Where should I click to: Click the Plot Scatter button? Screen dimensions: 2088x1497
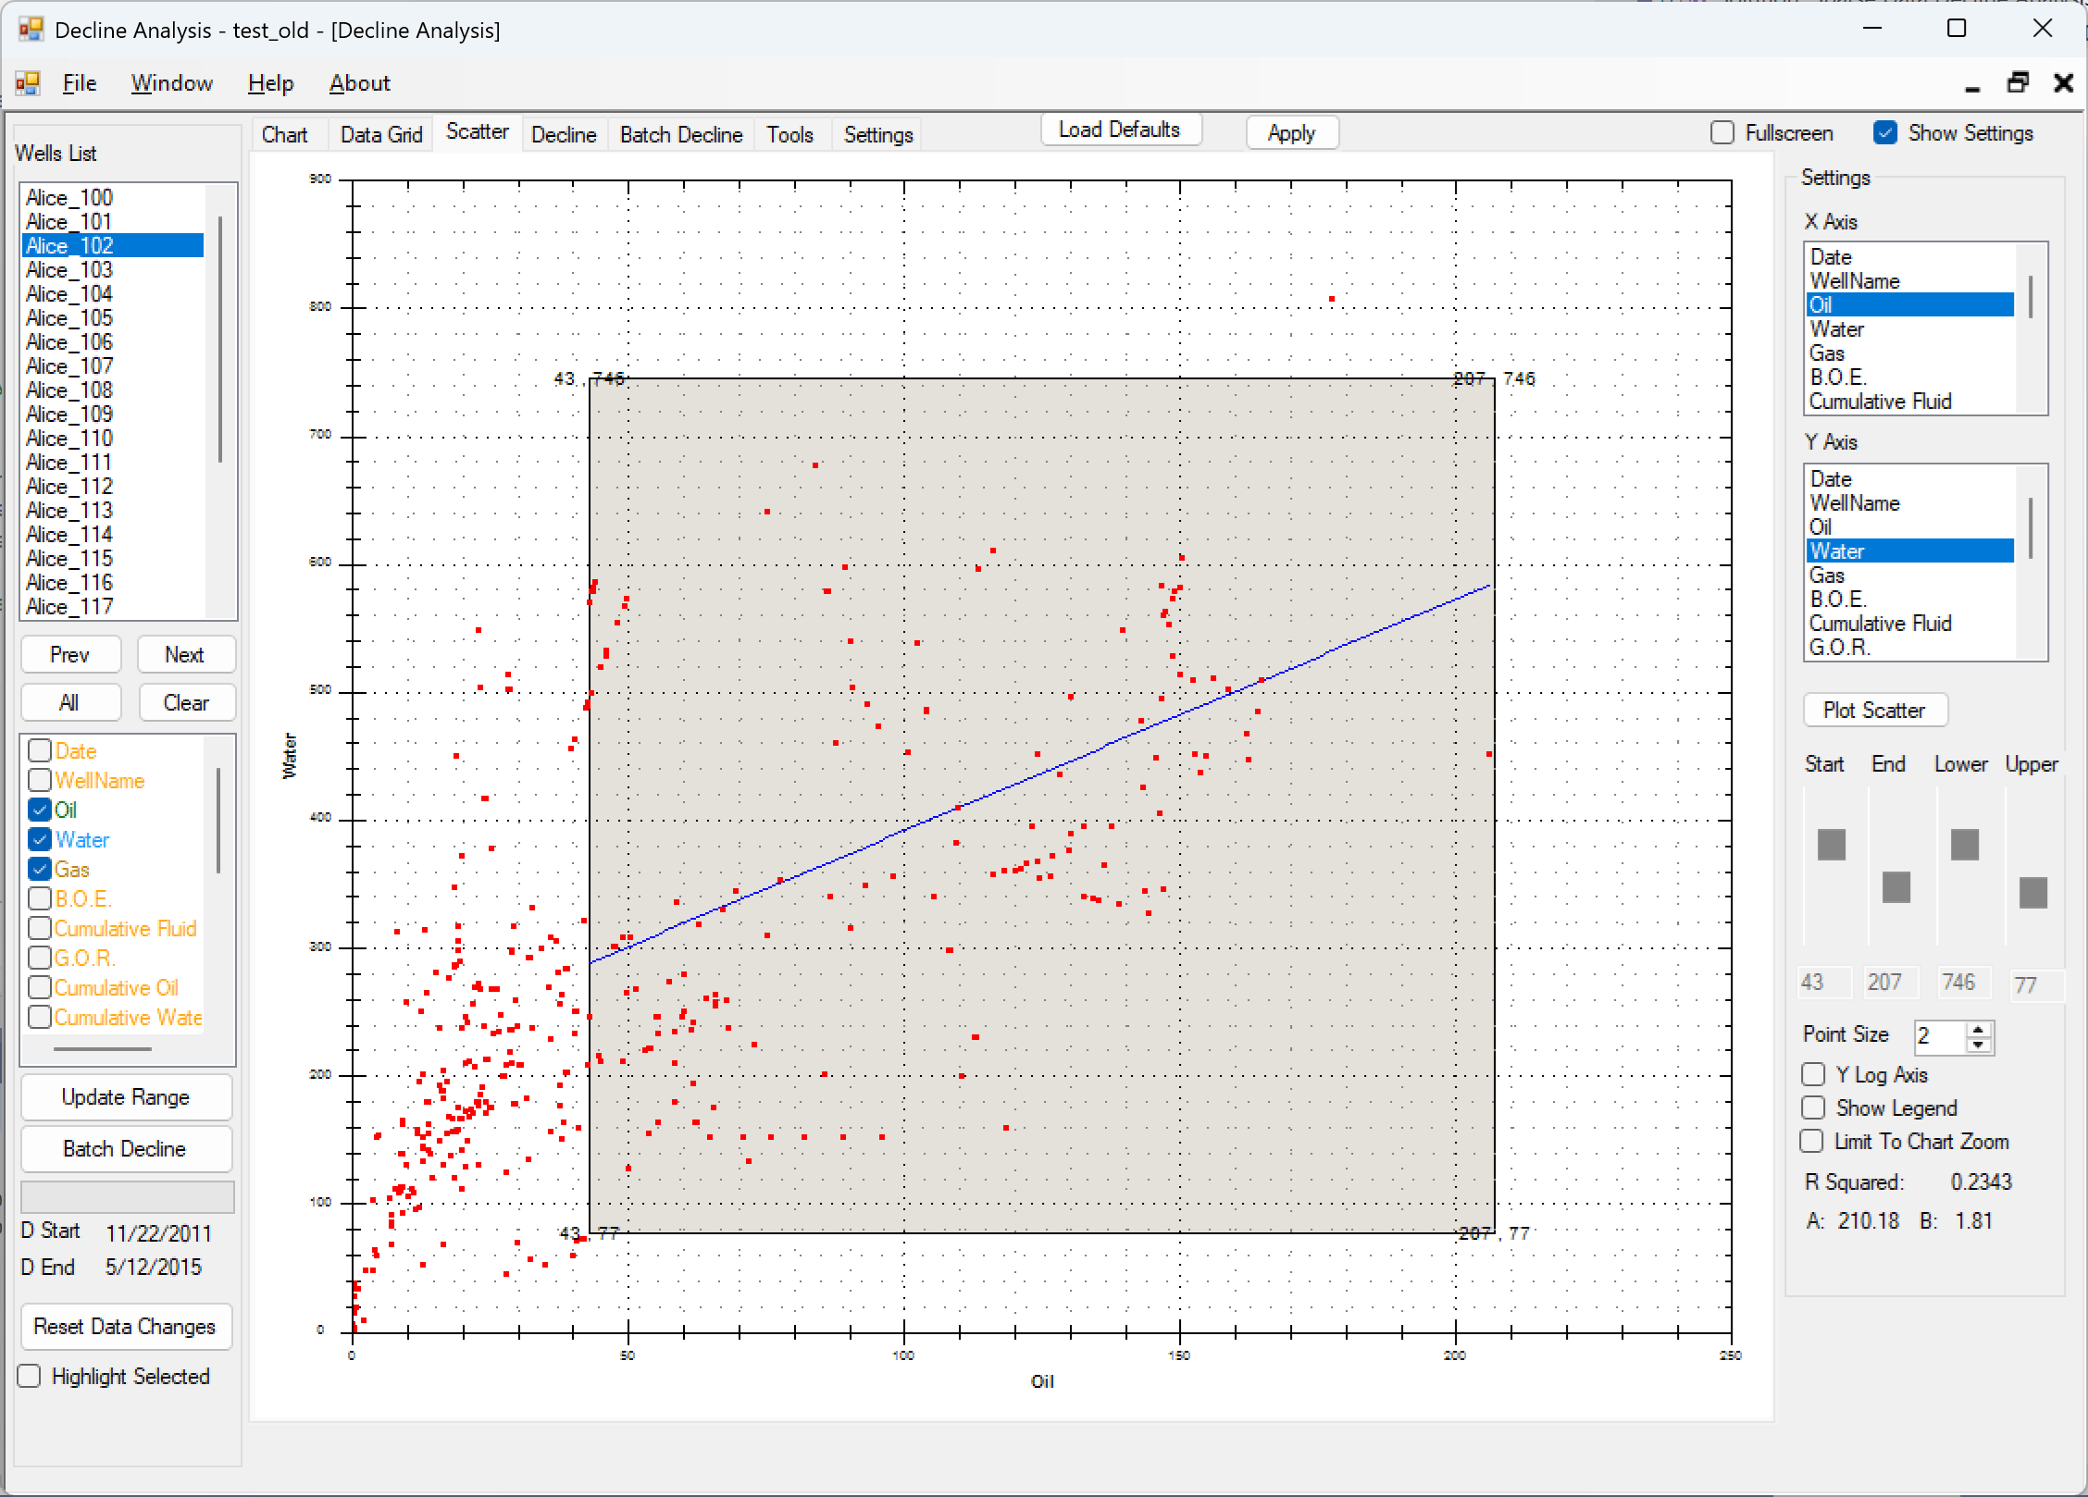1874,710
